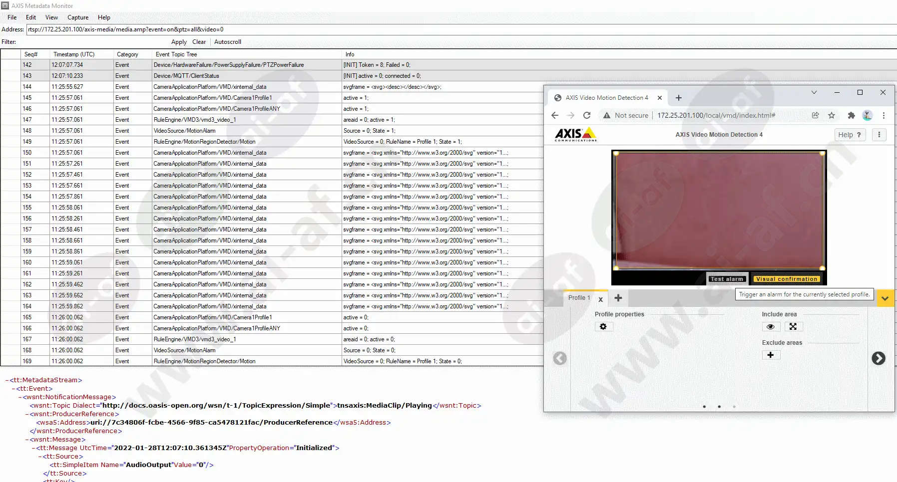The width and height of the screenshot is (897, 482).
Task: Go back in the browser
Action: (x=555, y=115)
